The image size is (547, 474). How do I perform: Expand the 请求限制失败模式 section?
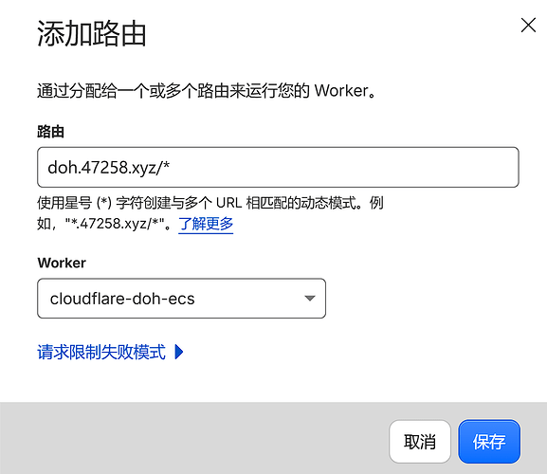point(101,352)
